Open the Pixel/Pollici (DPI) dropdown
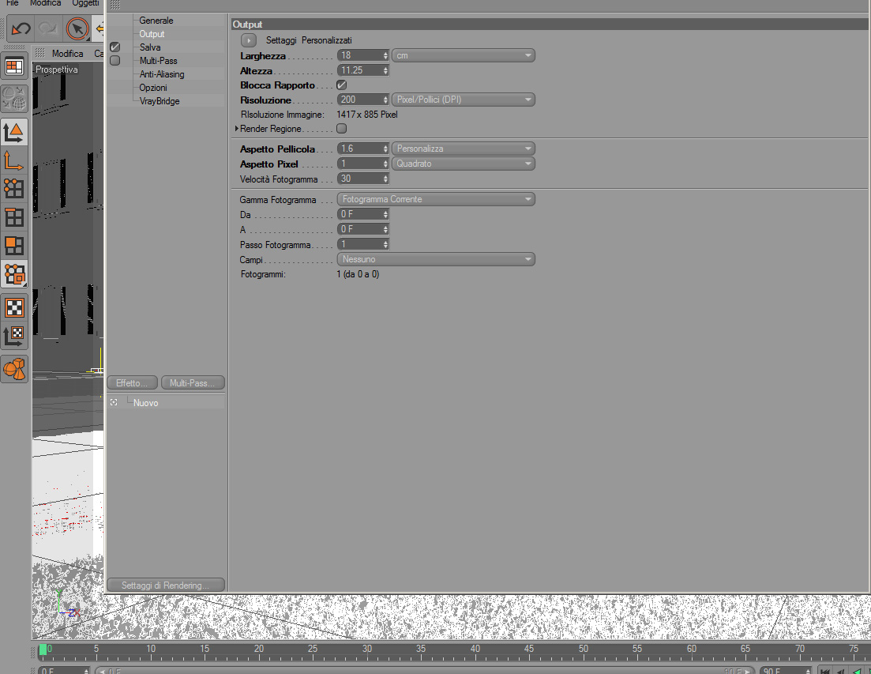 [x=464, y=100]
